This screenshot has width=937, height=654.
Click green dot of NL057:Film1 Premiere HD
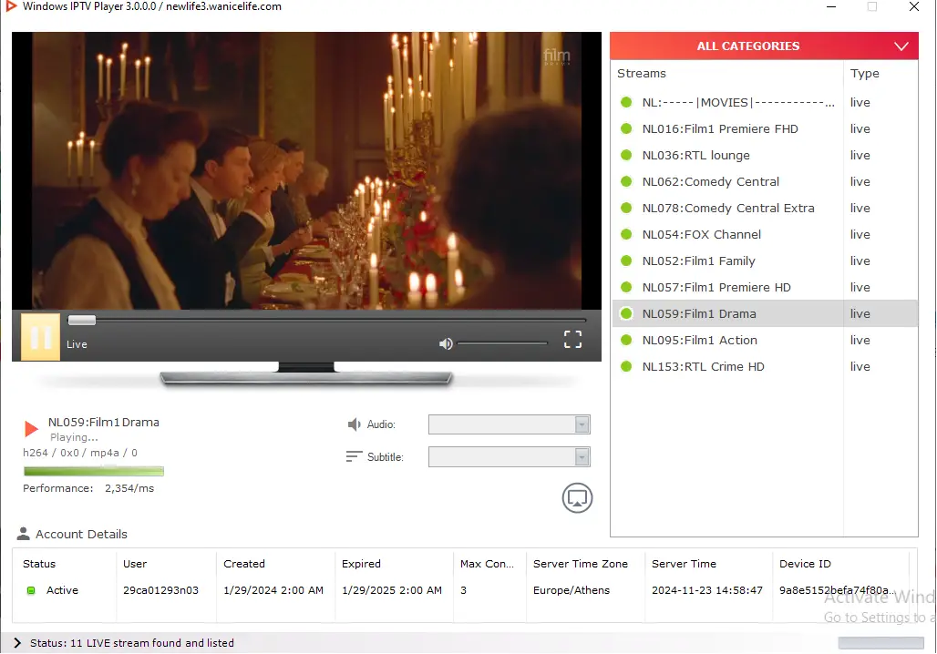pos(626,287)
